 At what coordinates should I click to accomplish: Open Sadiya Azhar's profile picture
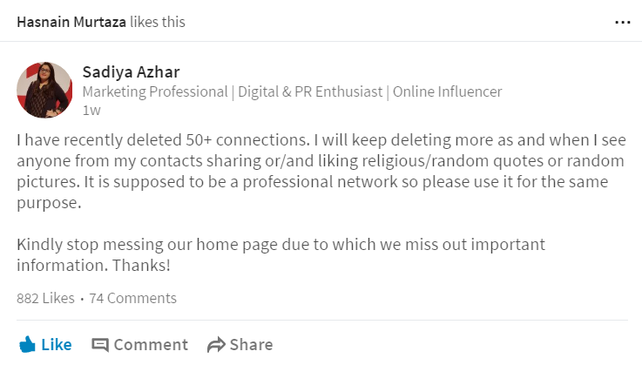pos(44,90)
